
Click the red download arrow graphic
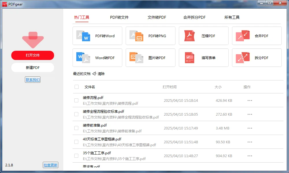(x=33, y=40)
